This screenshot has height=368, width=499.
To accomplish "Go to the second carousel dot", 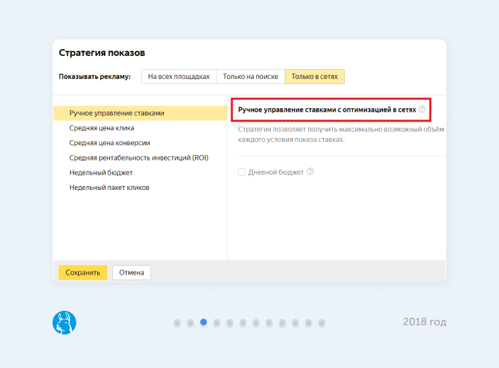I will (190, 322).
